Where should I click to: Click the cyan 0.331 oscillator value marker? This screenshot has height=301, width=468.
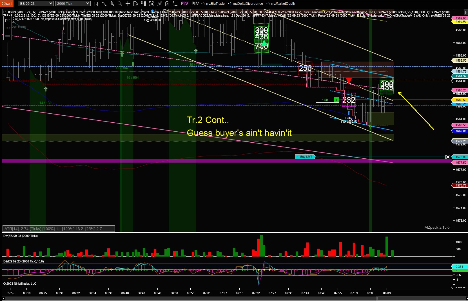[460, 267]
